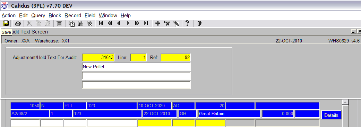This screenshot has height=127, width=361.
Task: Open the Action menu
Action: [9, 16]
